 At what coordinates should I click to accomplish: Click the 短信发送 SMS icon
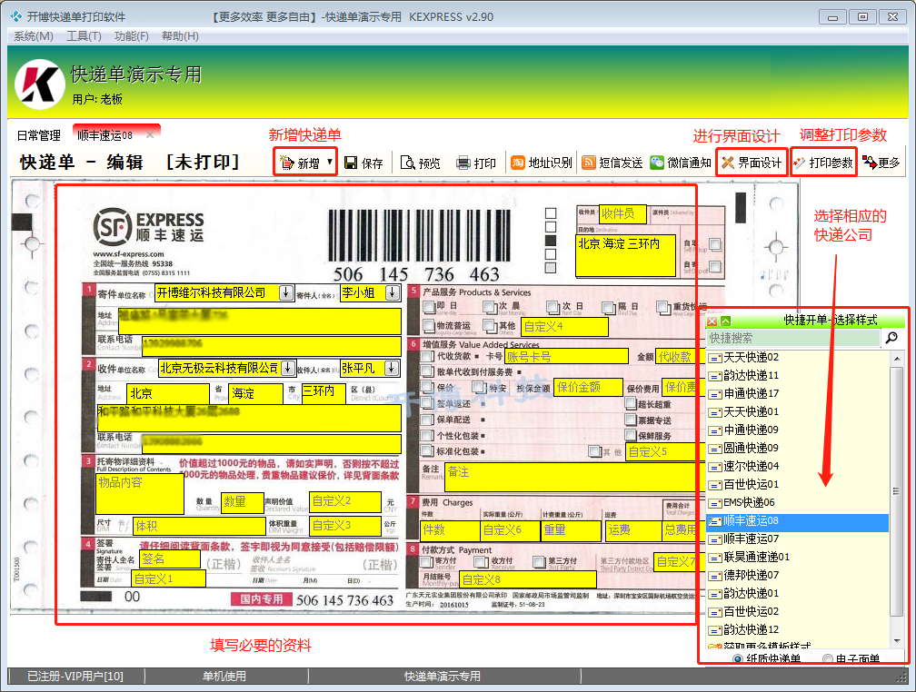(588, 163)
